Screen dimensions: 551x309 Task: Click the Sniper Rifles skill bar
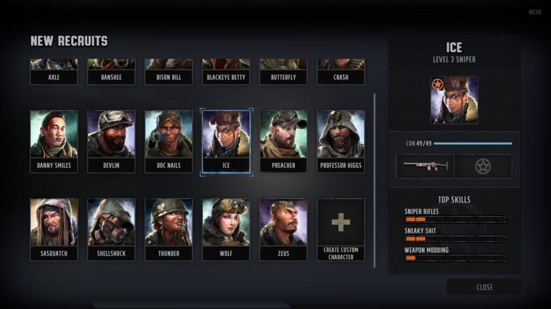coord(455,219)
